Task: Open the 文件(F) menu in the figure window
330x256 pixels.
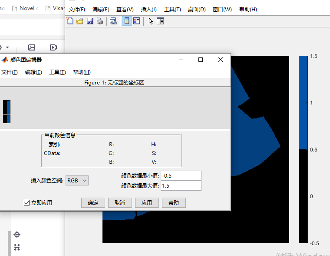Action: point(76,10)
